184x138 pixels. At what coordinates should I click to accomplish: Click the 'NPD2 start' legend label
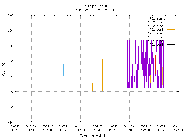click(x=156, y=18)
